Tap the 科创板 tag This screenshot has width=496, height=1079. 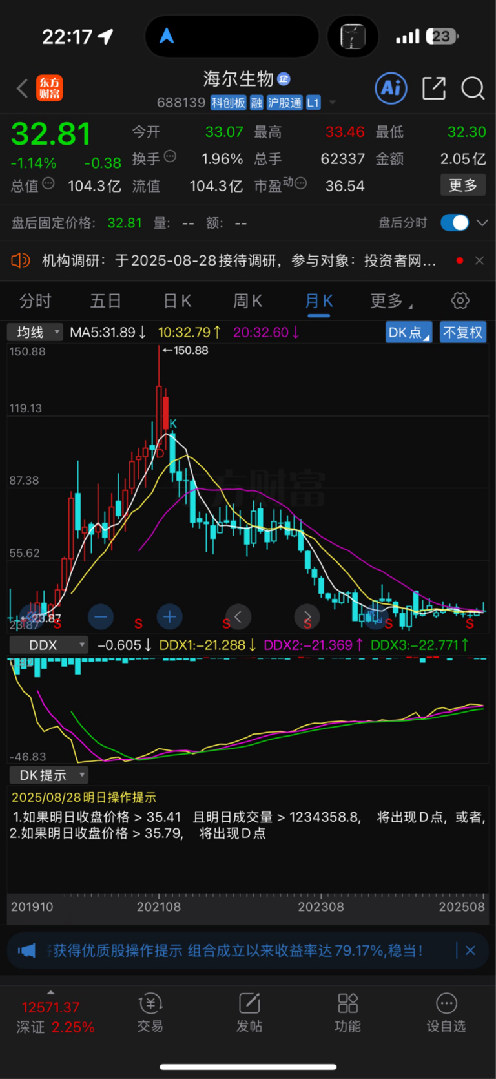pos(229,103)
